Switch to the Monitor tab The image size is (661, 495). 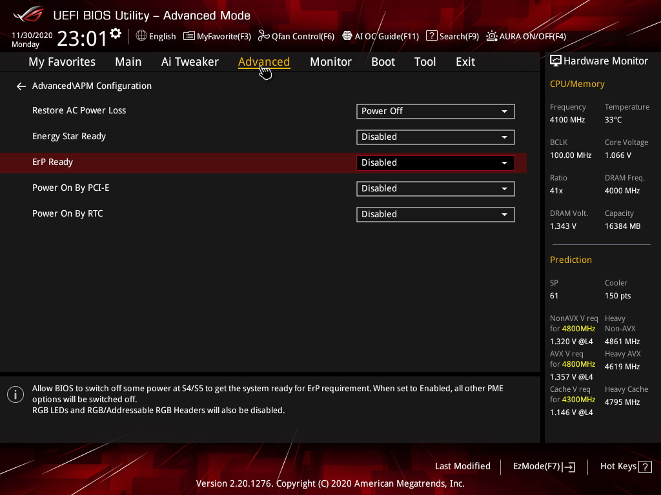[330, 62]
